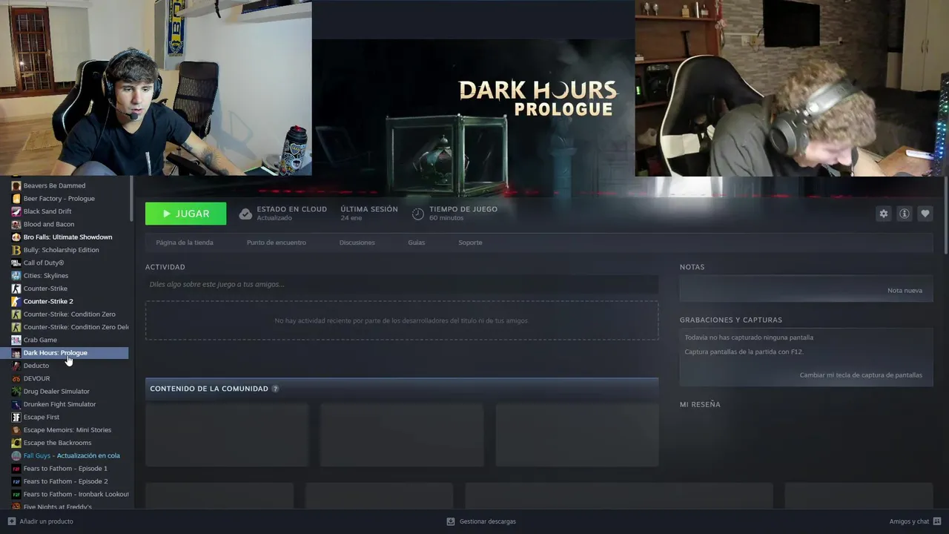Open the Soporte tab
This screenshot has height=534, width=949.
(470, 243)
